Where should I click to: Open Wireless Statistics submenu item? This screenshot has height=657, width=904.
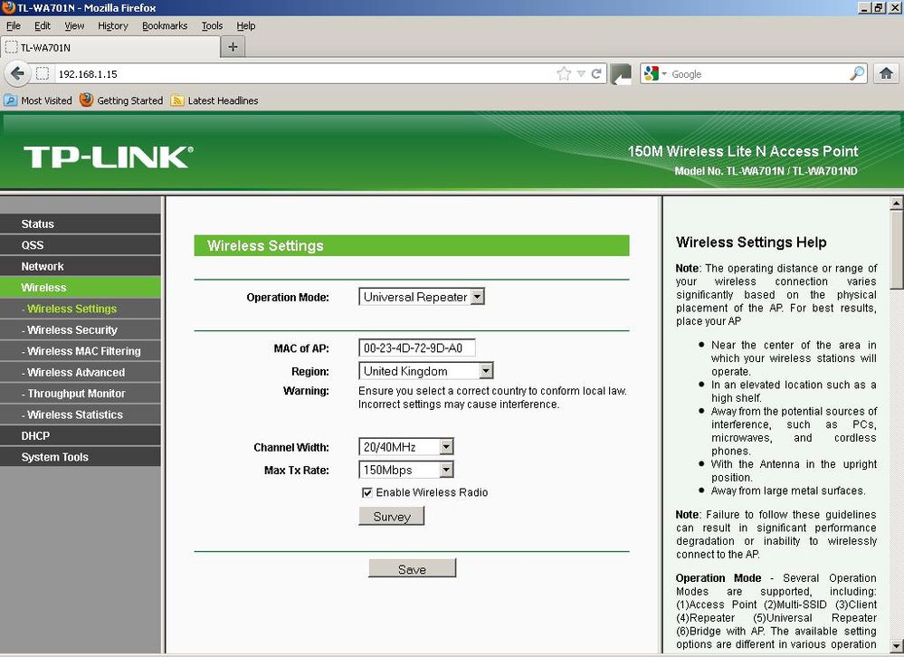pyautogui.click(x=81, y=414)
